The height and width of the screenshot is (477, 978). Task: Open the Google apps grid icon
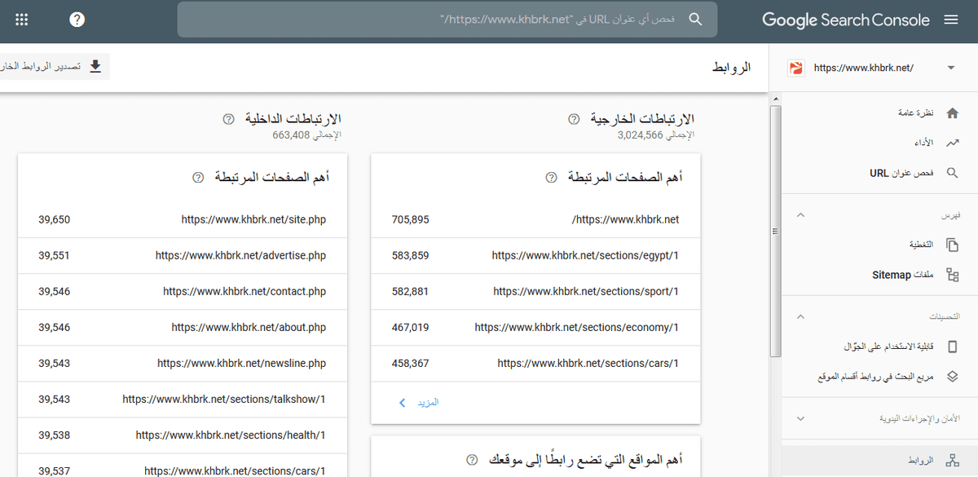22,20
